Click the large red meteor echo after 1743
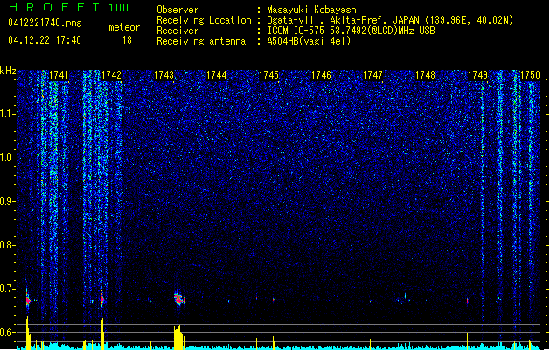Viewport: 550px width, 350px height. point(179,299)
